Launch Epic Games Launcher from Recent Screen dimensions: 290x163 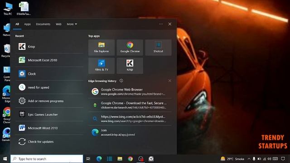49,115
